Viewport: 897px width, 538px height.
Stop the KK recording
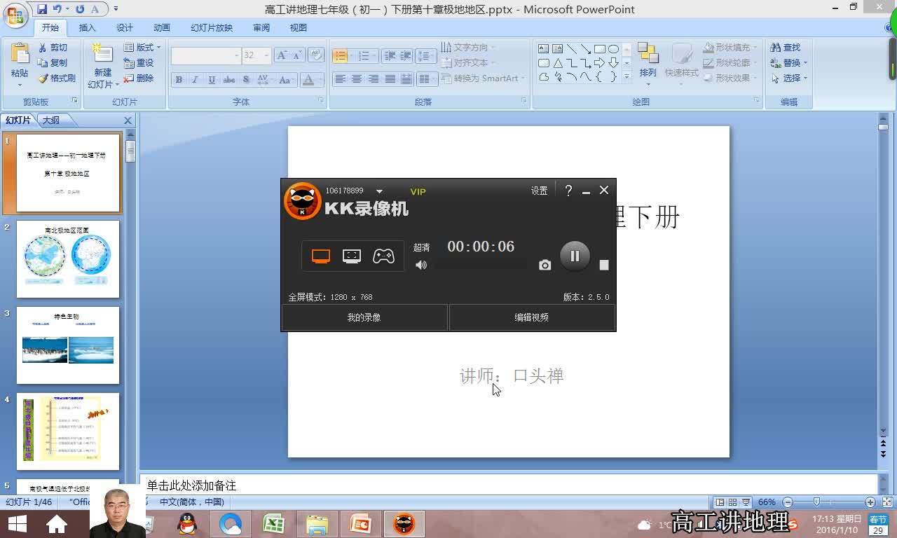click(x=604, y=265)
